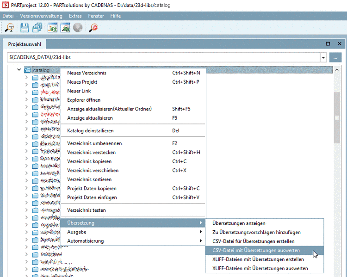Choose Neuer Link menu entry
347x277 pixels.
point(133,91)
